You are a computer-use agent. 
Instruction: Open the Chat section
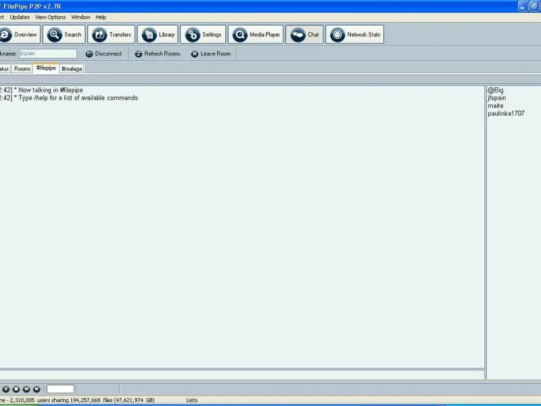304,35
